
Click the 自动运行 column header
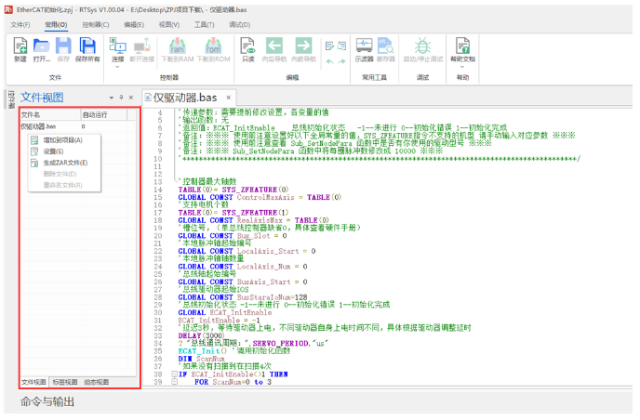(x=103, y=115)
